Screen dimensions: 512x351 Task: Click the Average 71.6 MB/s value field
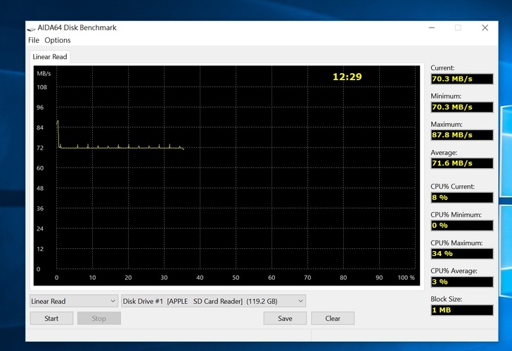point(461,163)
